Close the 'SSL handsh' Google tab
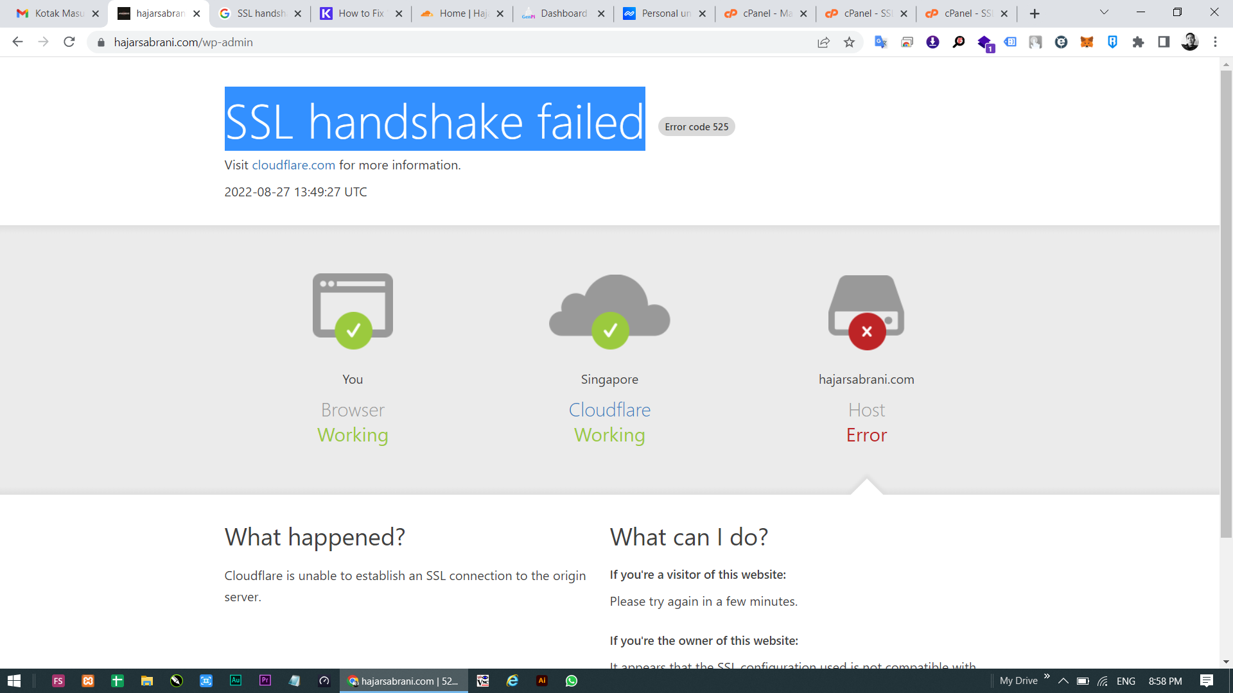1233x693 pixels. [298, 13]
